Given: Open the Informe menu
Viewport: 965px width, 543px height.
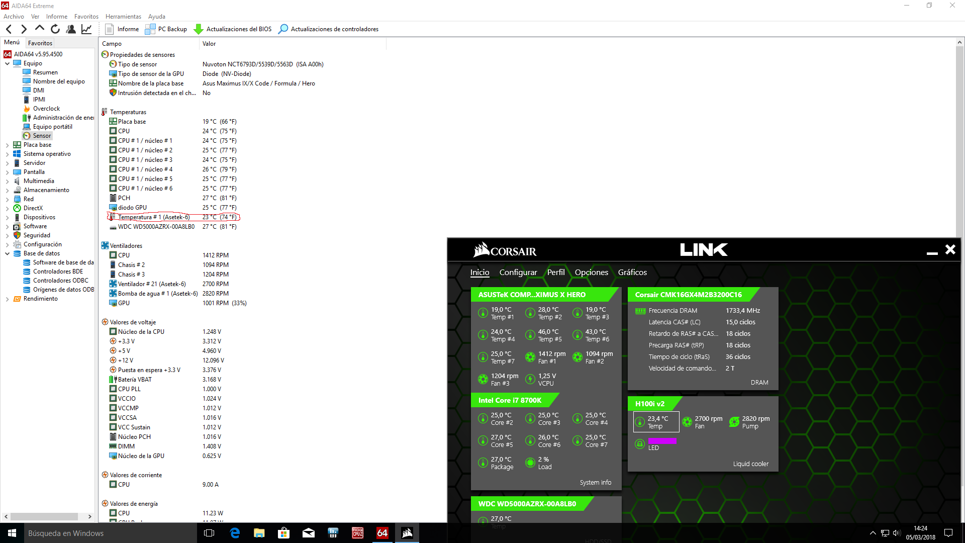Looking at the screenshot, I should point(57,17).
